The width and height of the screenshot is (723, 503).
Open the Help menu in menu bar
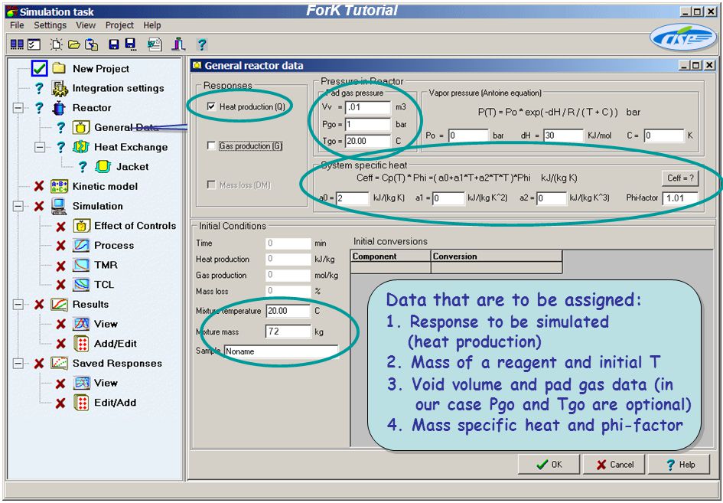click(x=152, y=25)
